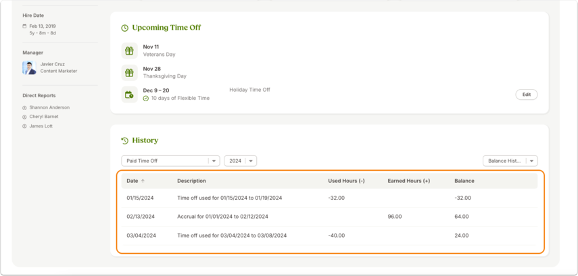
Task: Click the History section heading
Action: (145, 140)
